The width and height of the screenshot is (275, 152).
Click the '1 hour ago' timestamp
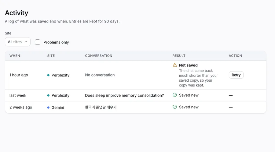tap(19, 75)
